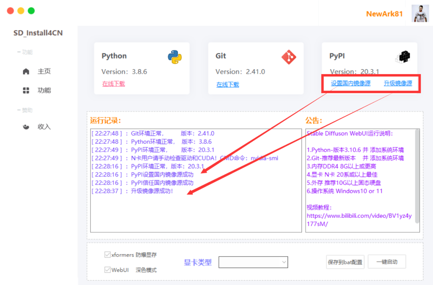Toggle the WebUI 深色模式 checkbox
The height and width of the screenshot is (285, 433).
coord(107,270)
